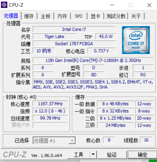Viewport: 157px width, 162px height.
Task: Click the CPU-Z app icon in title bar
Action: (4, 5)
